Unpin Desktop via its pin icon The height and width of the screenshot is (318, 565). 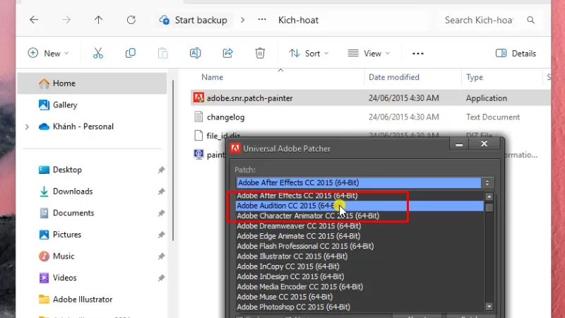tap(161, 170)
